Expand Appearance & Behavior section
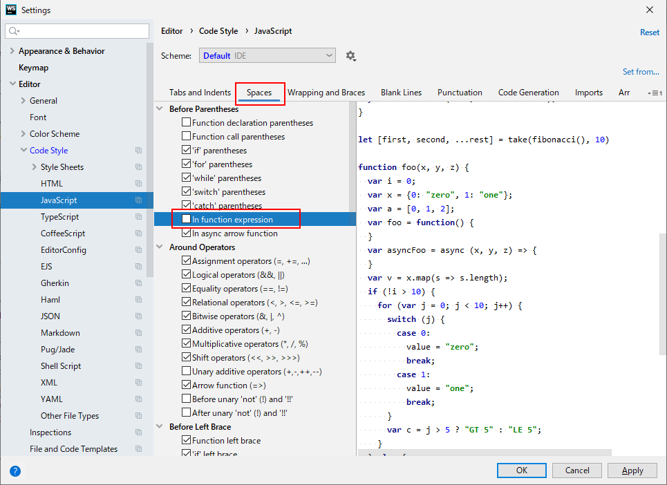This screenshot has width=667, height=485. pos(12,50)
